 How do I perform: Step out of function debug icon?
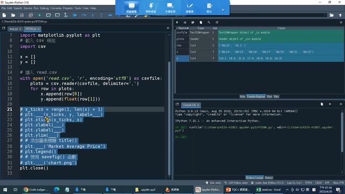pyautogui.click(x=101, y=15)
